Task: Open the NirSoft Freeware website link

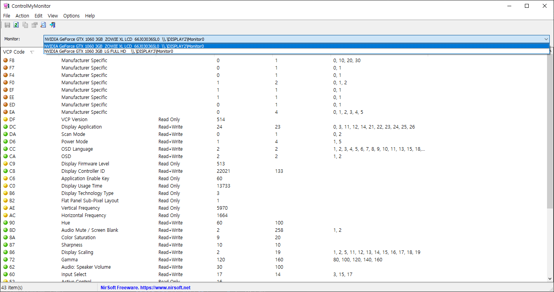Action: pos(145,288)
